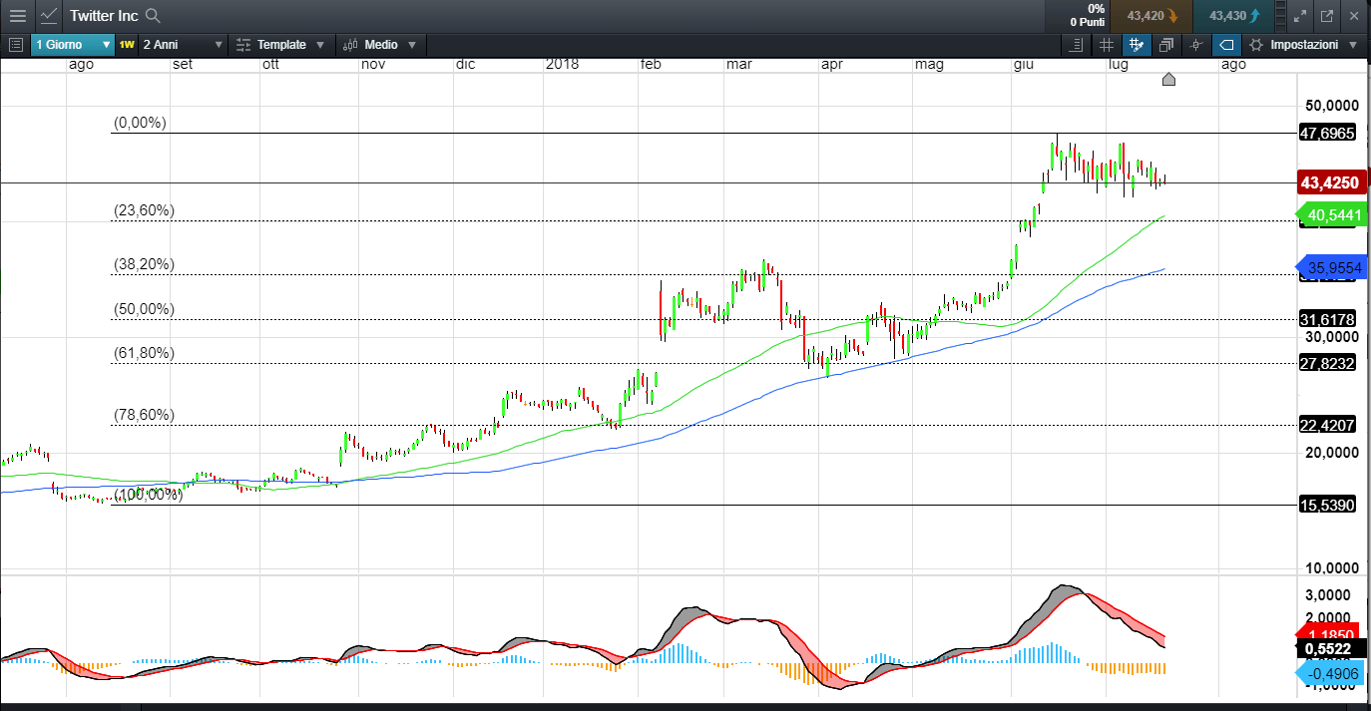
Task: Click the MACD histogram label -0,4906
Action: click(x=1329, y=674)
